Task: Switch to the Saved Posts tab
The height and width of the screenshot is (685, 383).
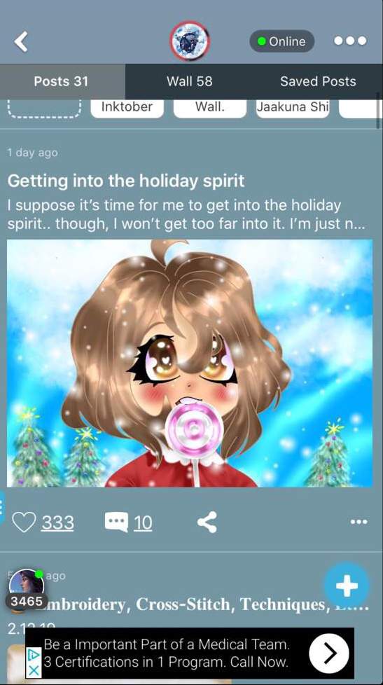Action: click(x=318, y=81)
